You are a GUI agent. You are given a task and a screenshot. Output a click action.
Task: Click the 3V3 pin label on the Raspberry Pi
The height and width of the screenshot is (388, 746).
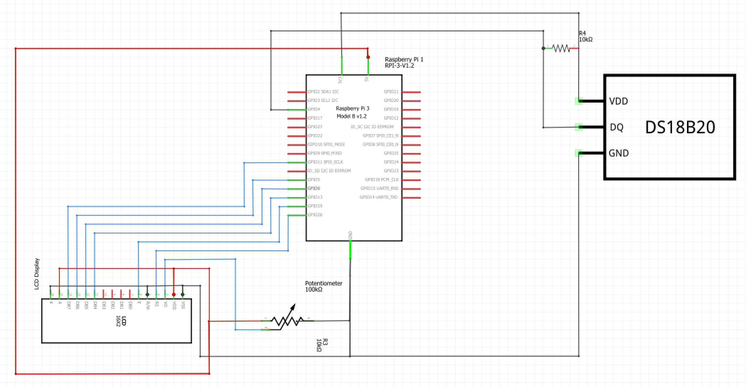tap(340, 80)
